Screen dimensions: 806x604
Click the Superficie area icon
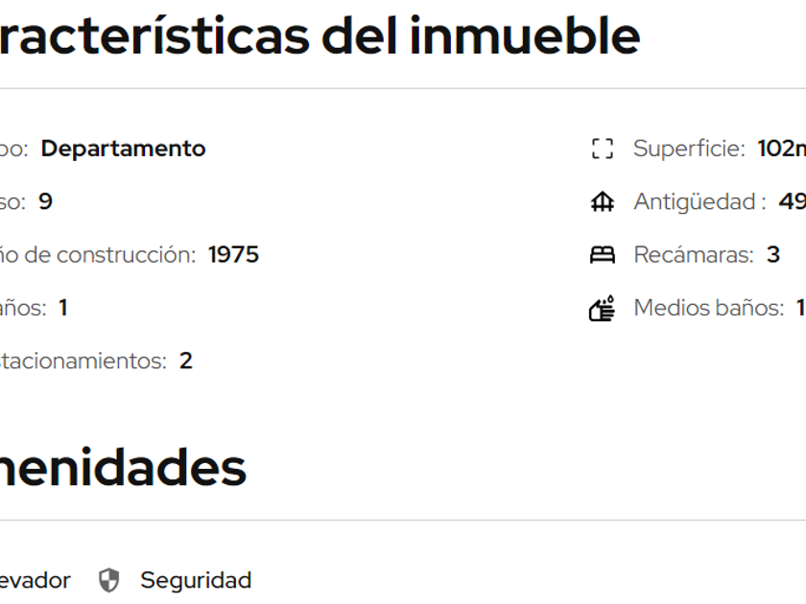pyautogui.click(x=602, y=149)
